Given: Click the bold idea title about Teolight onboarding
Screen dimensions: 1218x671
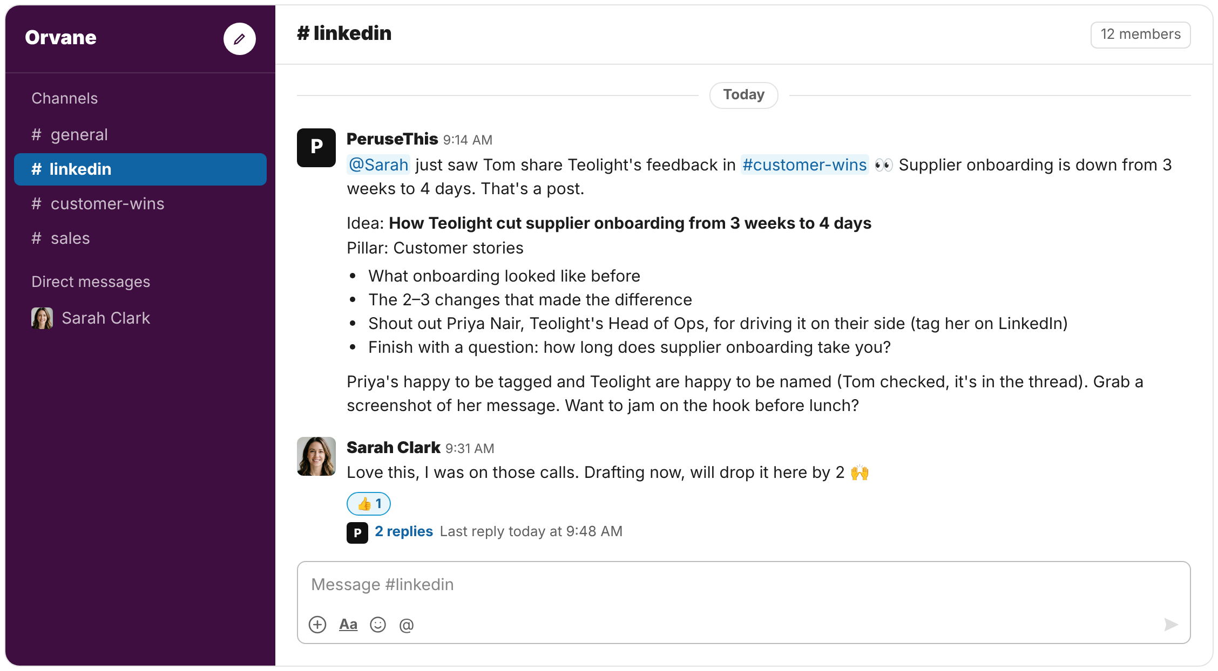Looking at the screenshot, I should pyautogui.click(x=630, y=223).
